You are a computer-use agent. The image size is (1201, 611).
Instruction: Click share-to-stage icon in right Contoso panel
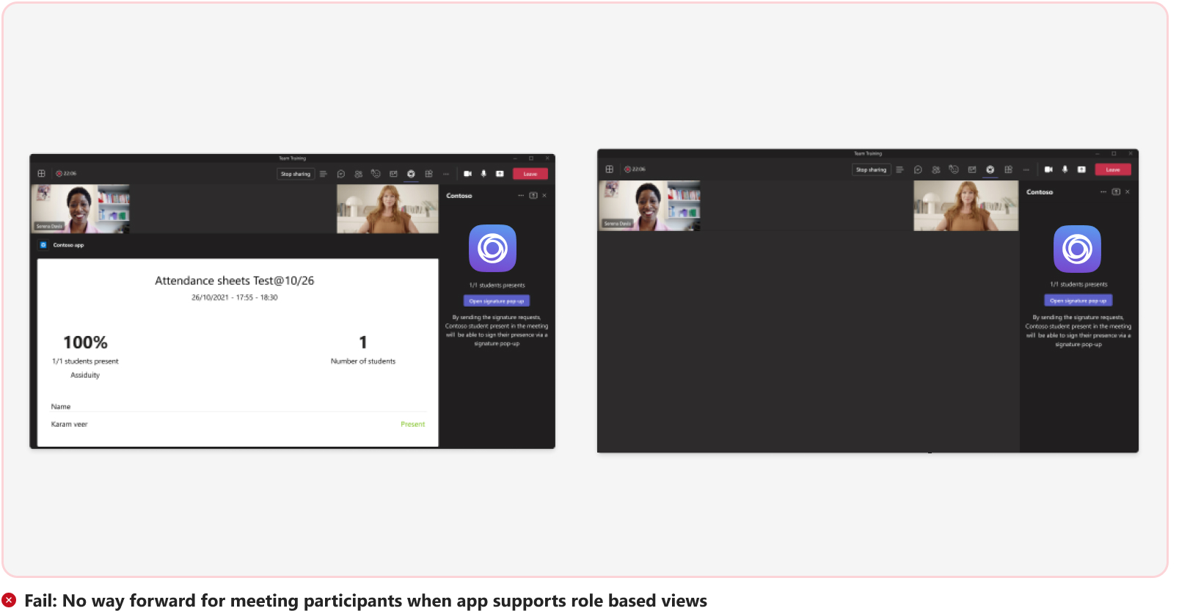point(1116,192)
